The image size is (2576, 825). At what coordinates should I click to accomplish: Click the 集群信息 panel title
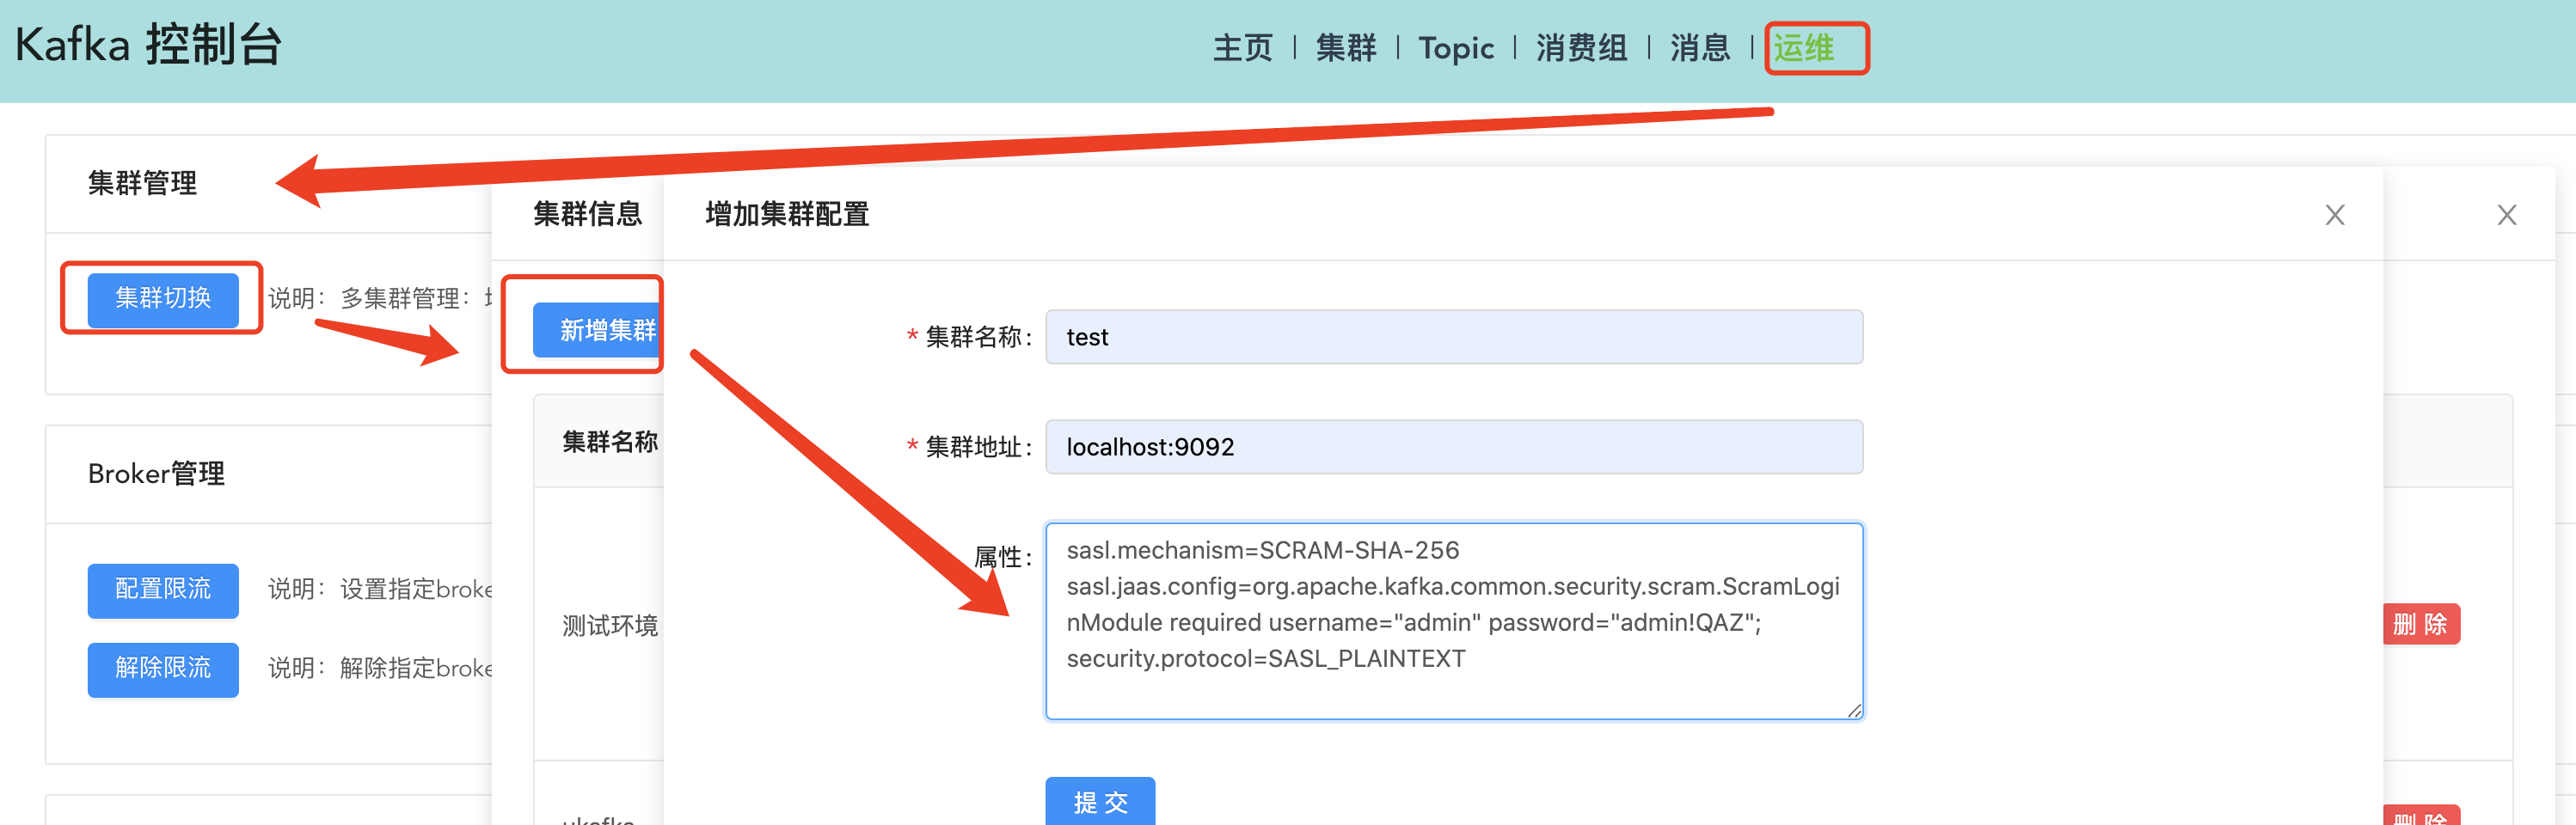point(587,214)
